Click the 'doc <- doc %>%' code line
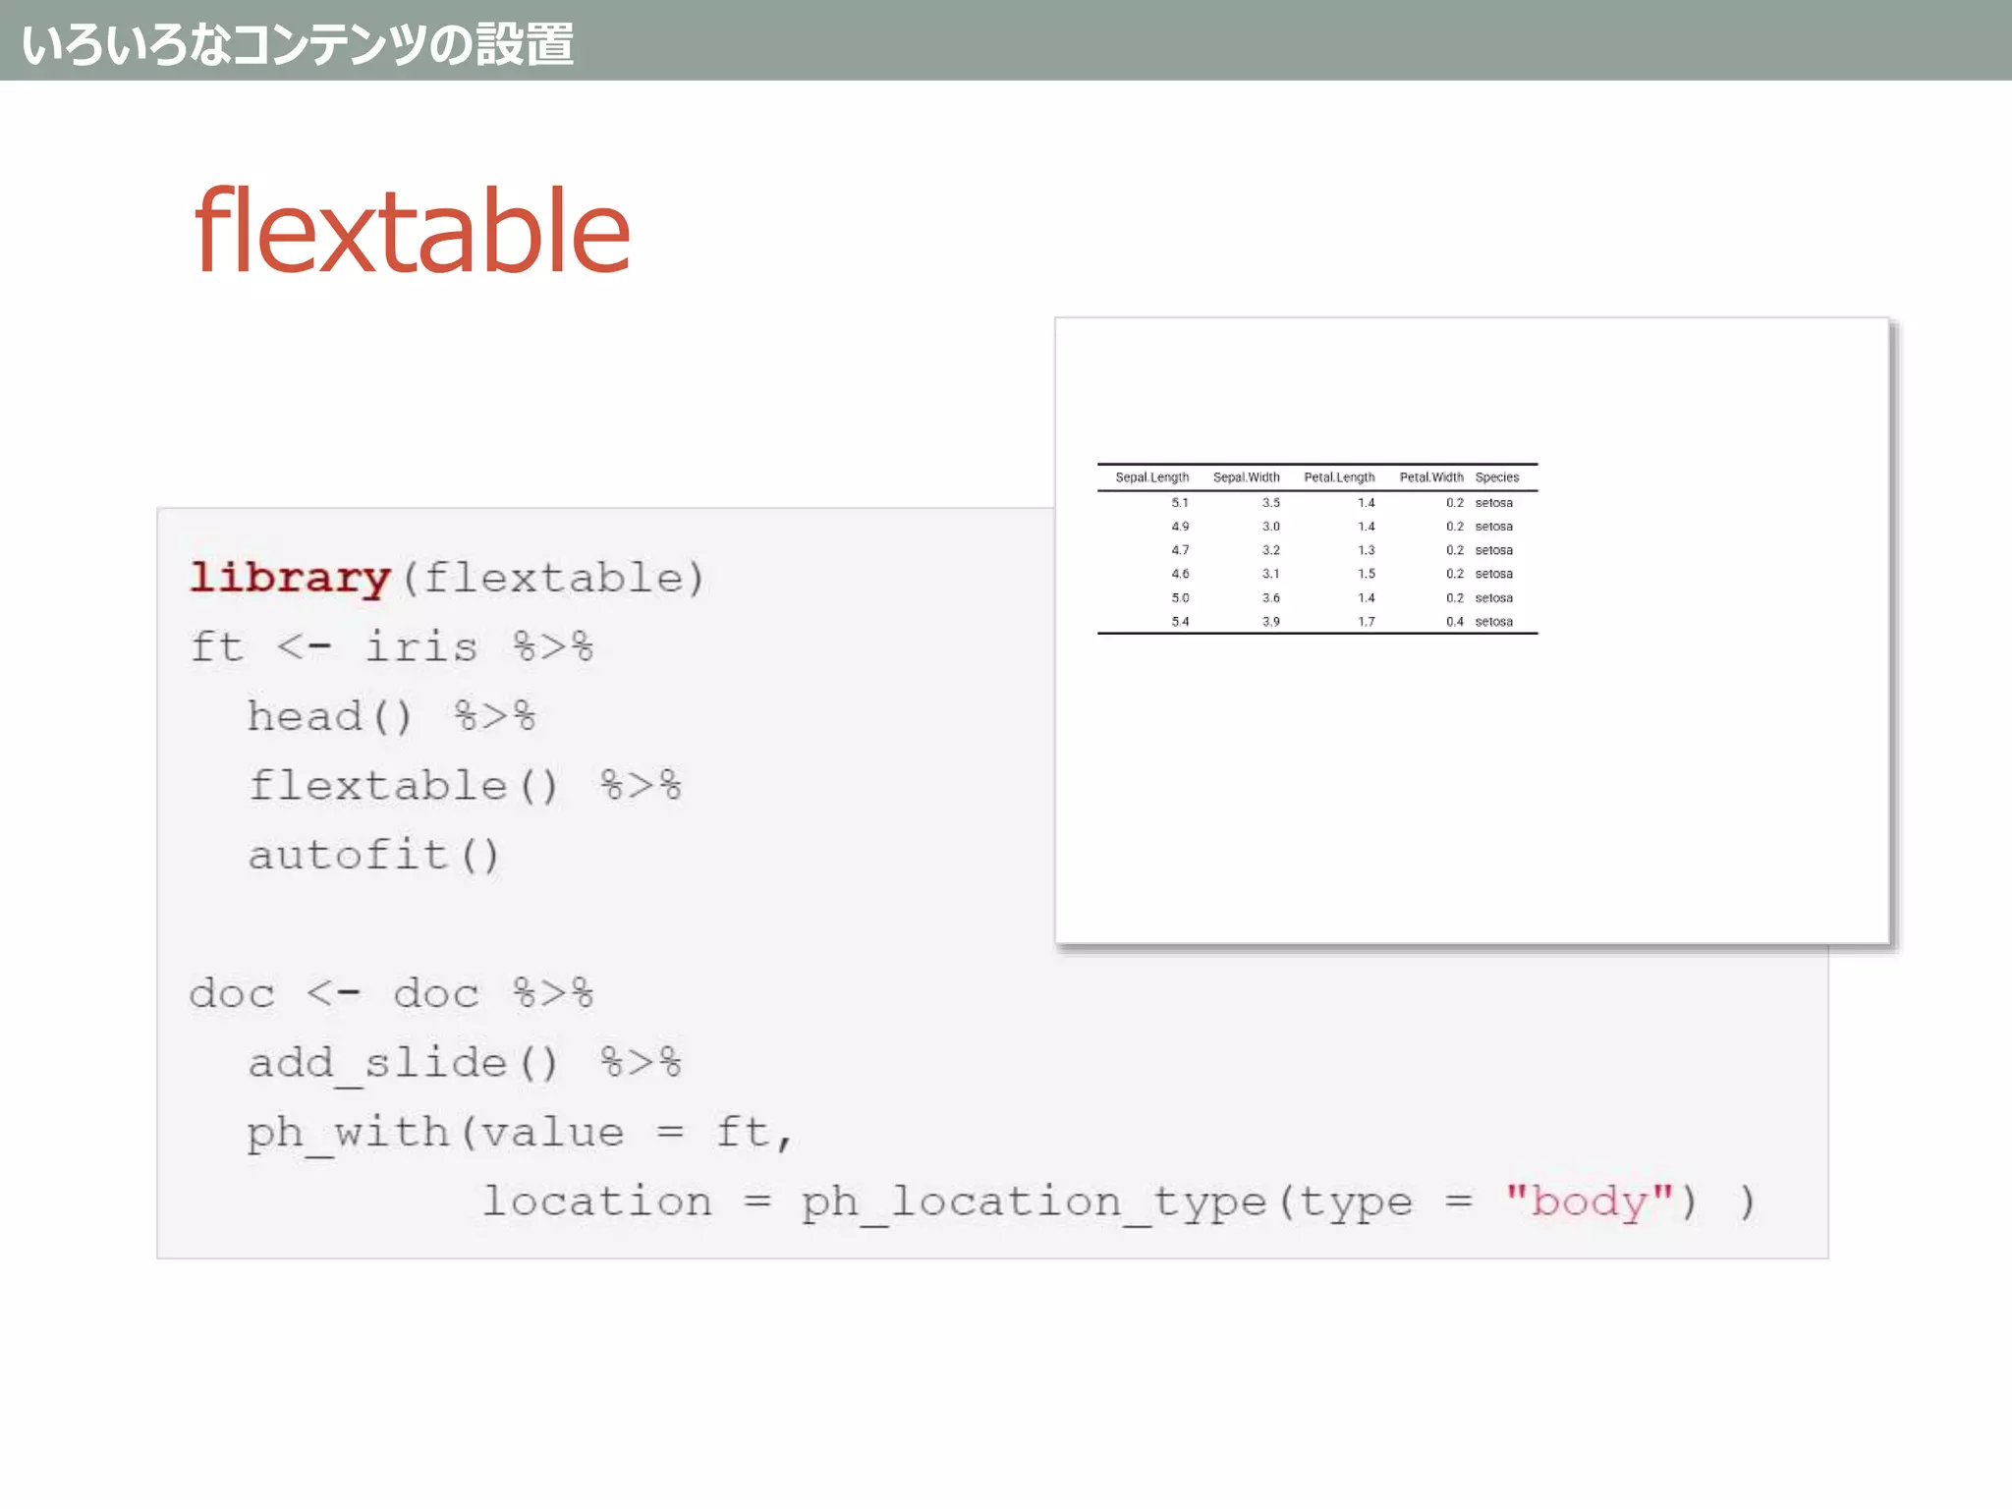The image size is (2012, 1509). click(391, 993)
